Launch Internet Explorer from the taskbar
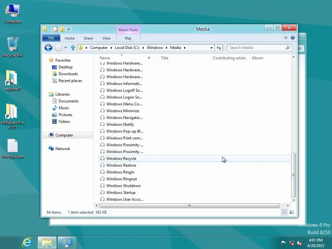332x249 pixels. coord(27,243)
